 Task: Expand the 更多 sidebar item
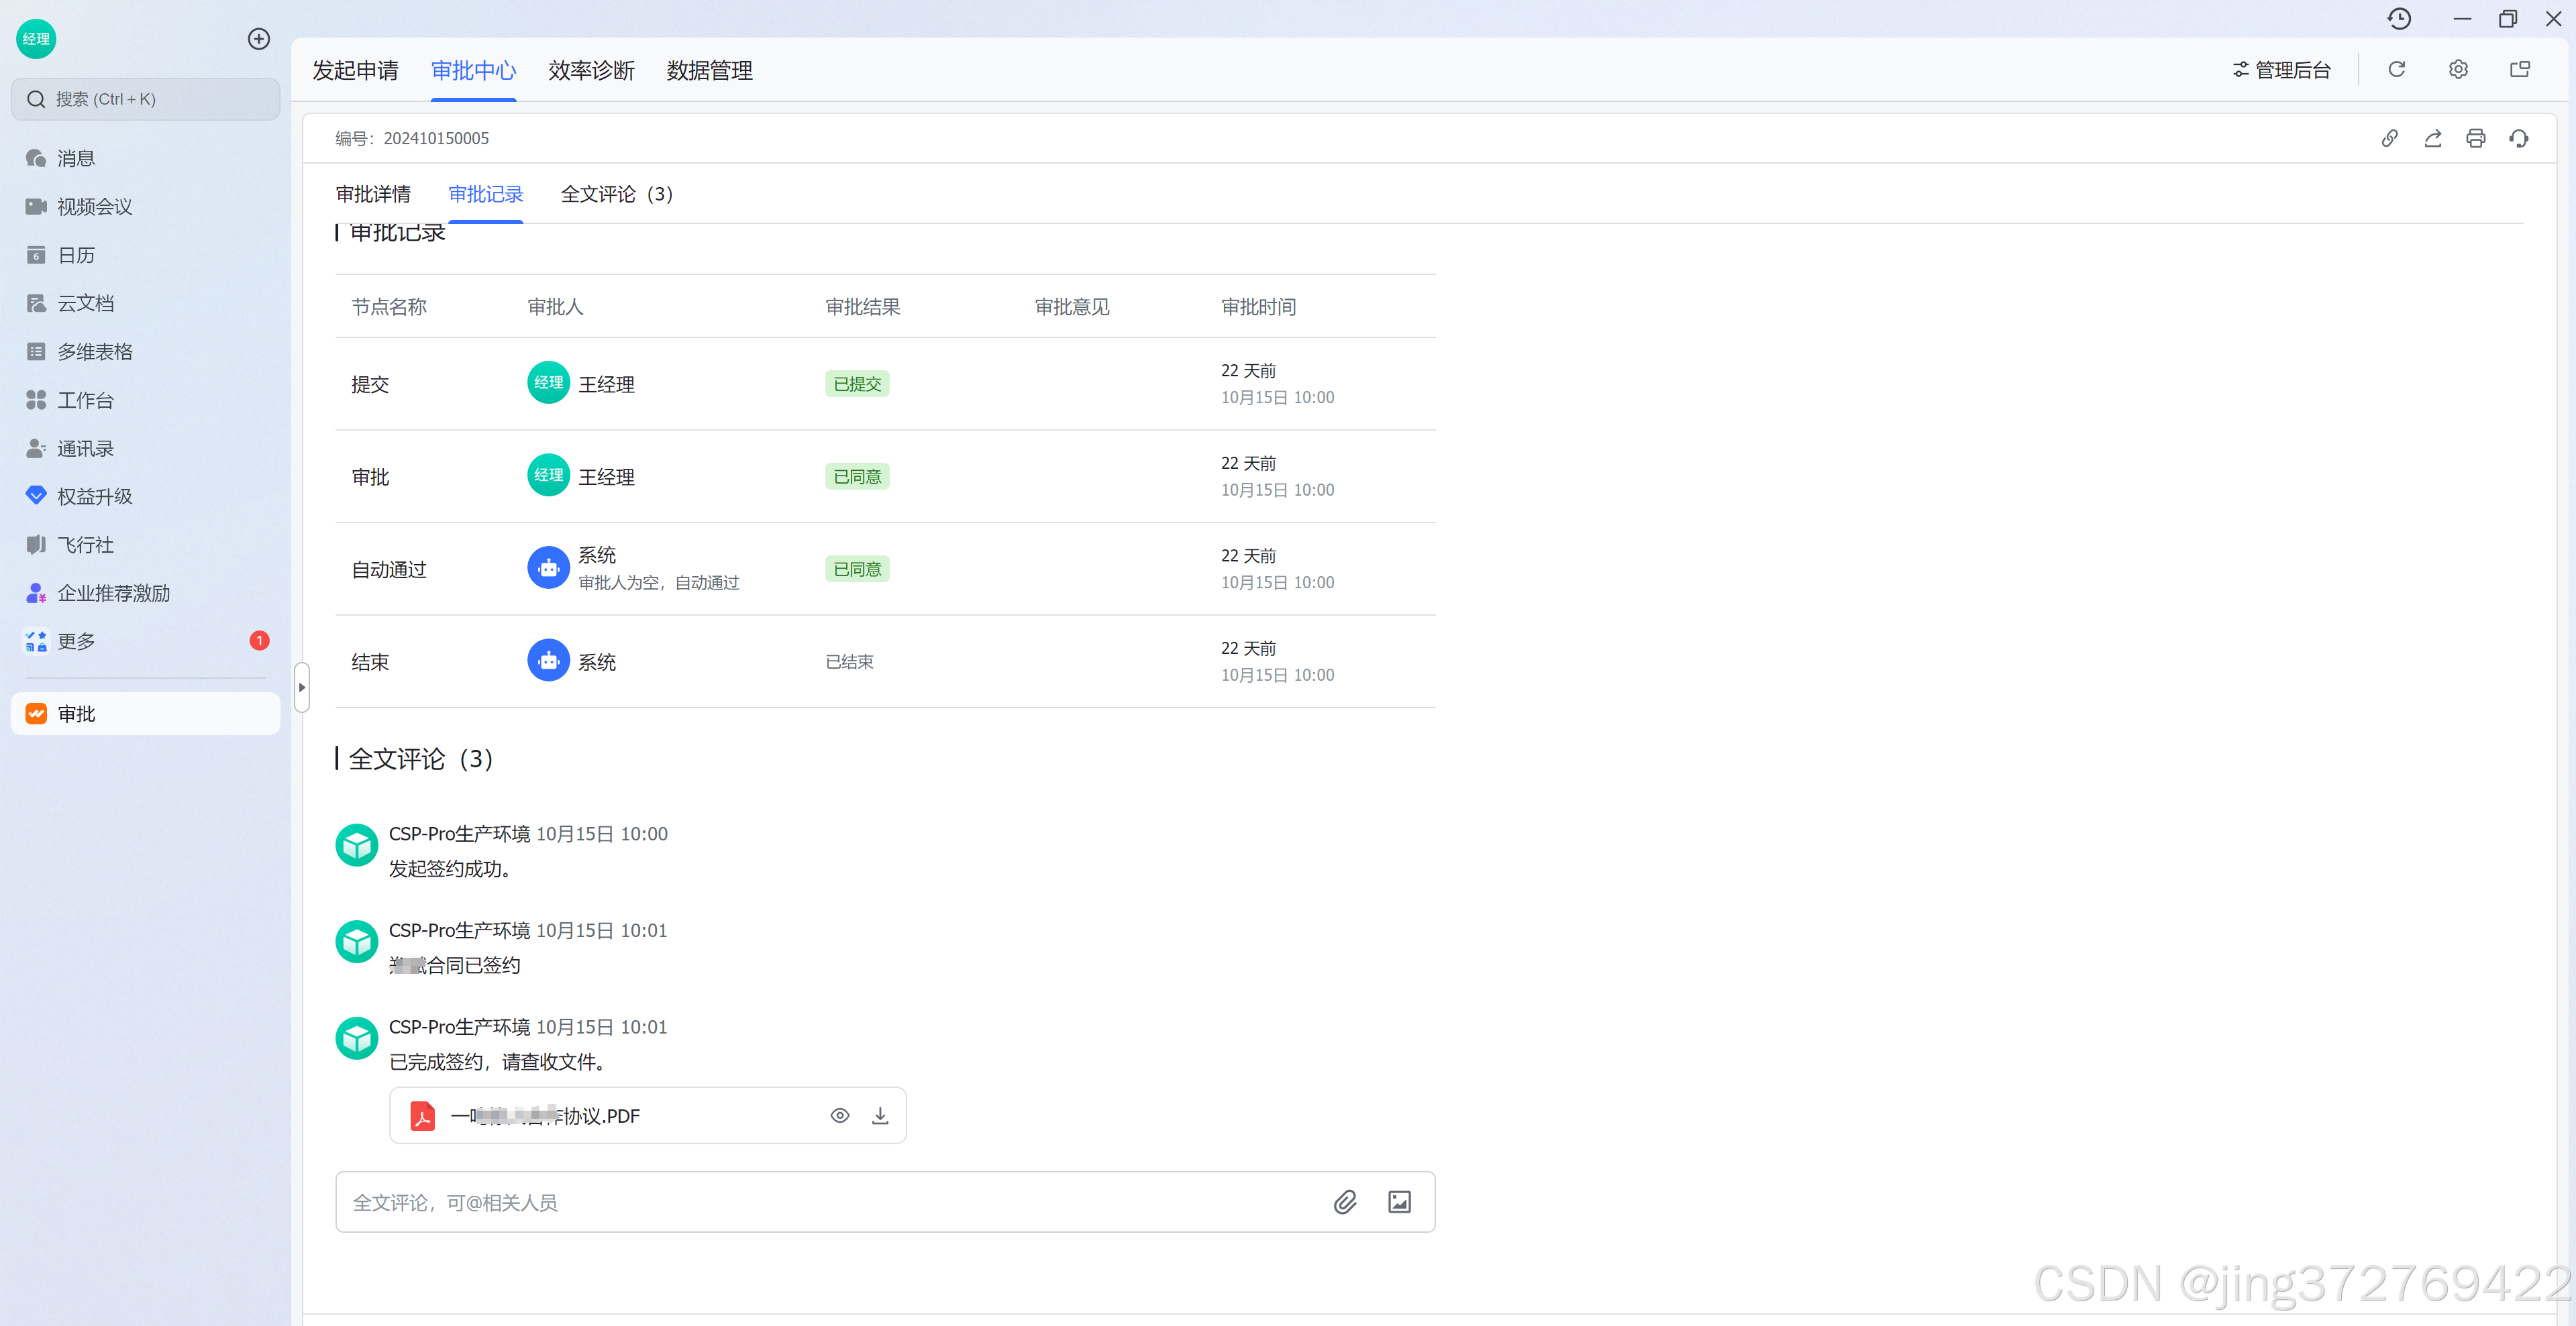pyautogui.click(x=76, y=641)
